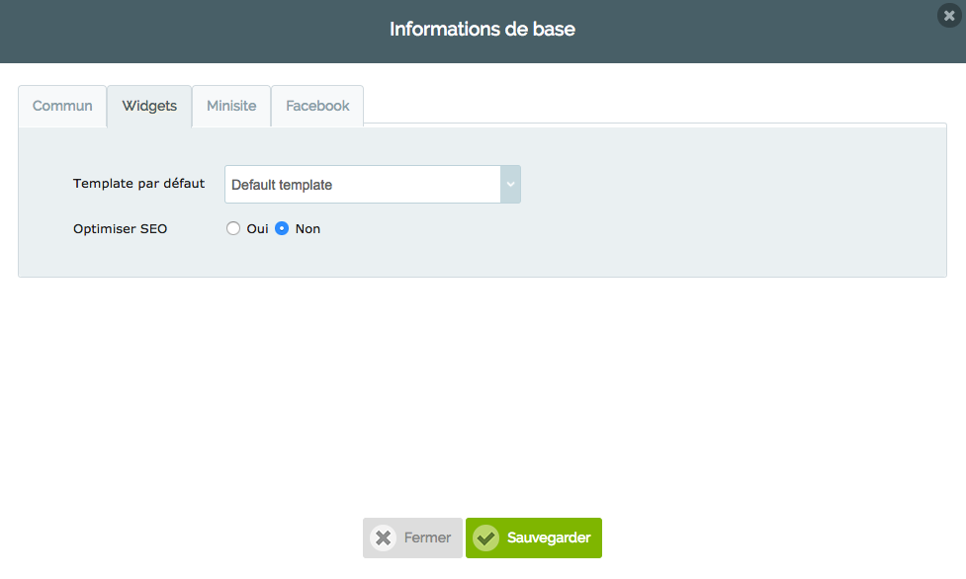
Task: Click the Informations de base title
Action: pos(483,29)
